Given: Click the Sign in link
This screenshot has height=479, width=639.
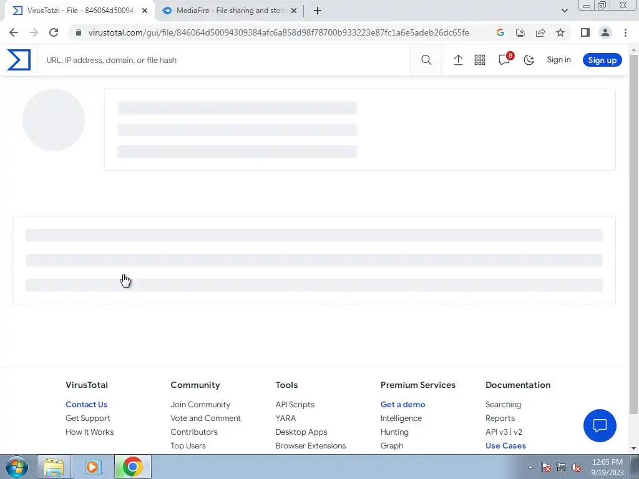Looking at the screenshot, I should [559, 59].
